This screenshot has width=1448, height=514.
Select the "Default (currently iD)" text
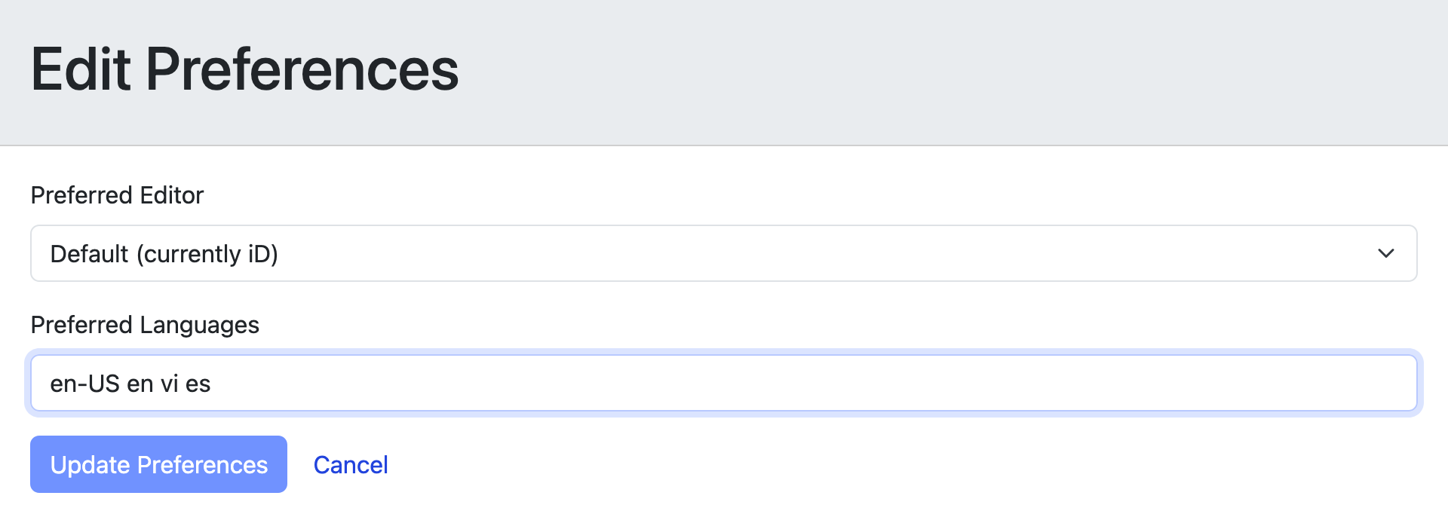[164, 254]
